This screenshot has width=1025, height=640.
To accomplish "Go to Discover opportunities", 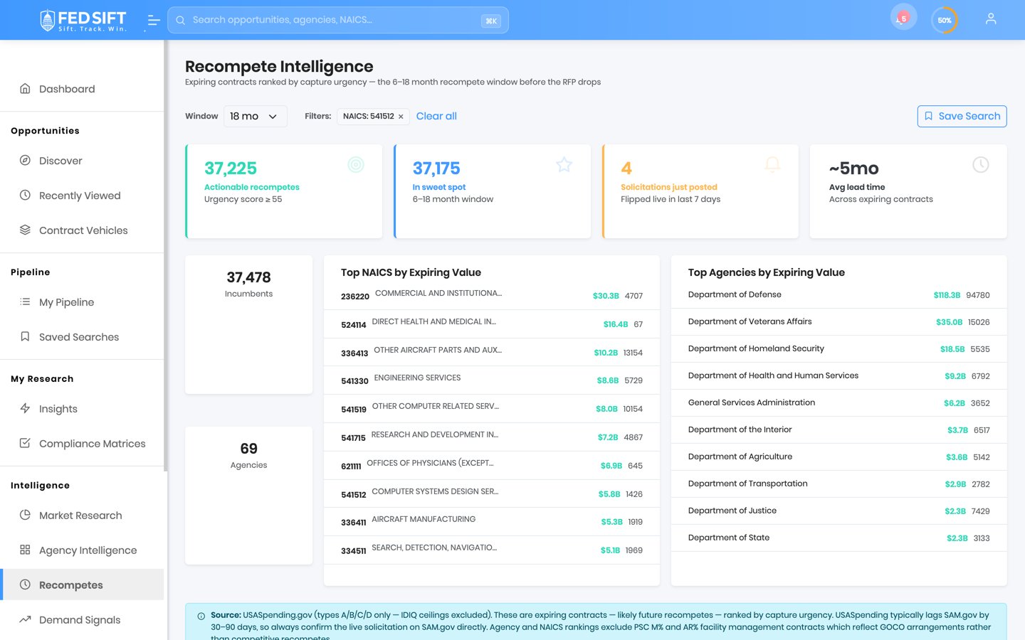I will (82, 161).
